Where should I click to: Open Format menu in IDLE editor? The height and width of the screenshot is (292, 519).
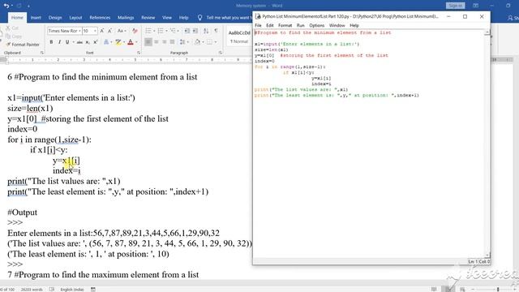[x=285, y=25]
